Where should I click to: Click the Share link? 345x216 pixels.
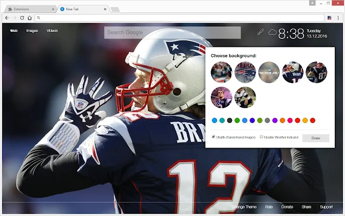point(306,207)
